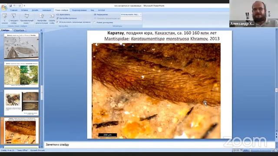Image resolution: width=278 pixels, height=156 pixels.
Task: Click scroll-down arrow of thumbnail pane
Action: [42, 146]
